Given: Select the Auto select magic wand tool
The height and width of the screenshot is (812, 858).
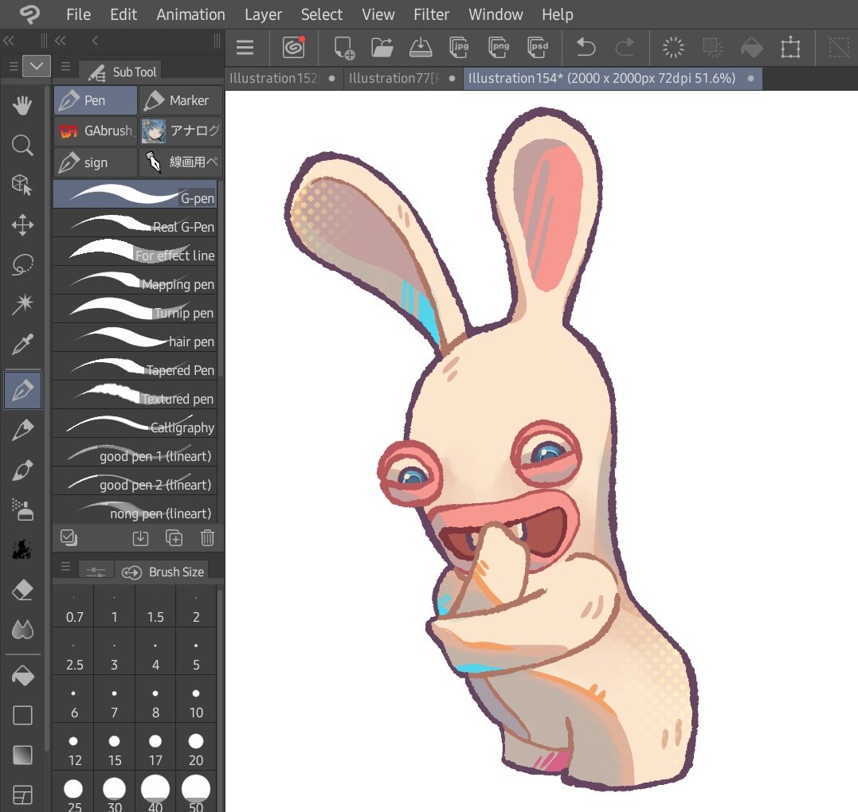Looking at the screenshot, I should pos(22,305).
